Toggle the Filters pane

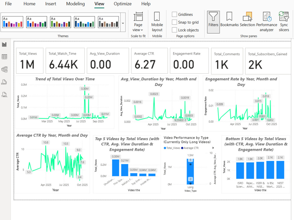tap(213, 22)
